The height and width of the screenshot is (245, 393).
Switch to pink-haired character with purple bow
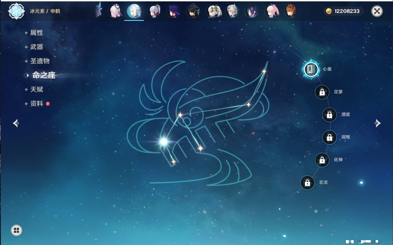pyautogui.click(x=272, y=11)
